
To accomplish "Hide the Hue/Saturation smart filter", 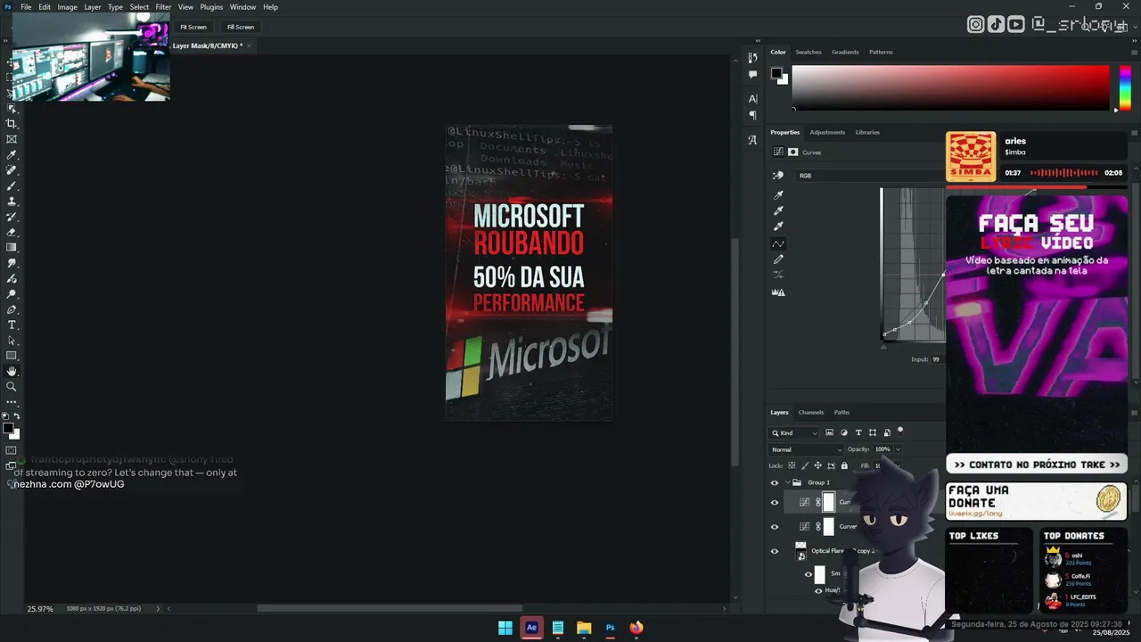I will coord(818,590).
